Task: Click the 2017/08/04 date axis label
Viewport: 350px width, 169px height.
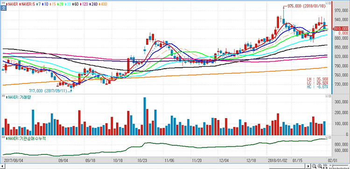Action: (x=14, y=161)
